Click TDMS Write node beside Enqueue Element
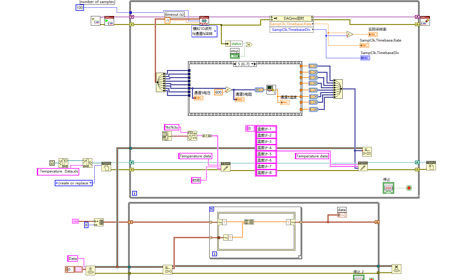 pyautogui.click(x=363, y=166)
